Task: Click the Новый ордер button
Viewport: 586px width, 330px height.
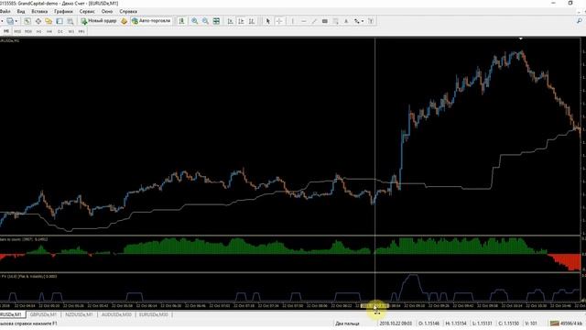Action: [x=99, y=21]
